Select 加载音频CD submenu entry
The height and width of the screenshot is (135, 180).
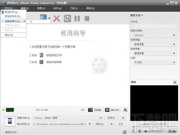[13, 21]
